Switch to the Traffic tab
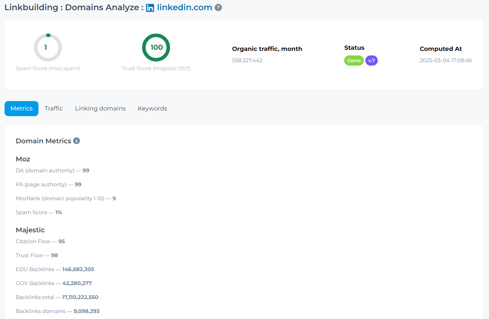Screen dimensions: 489x319 tap(54, 109)
